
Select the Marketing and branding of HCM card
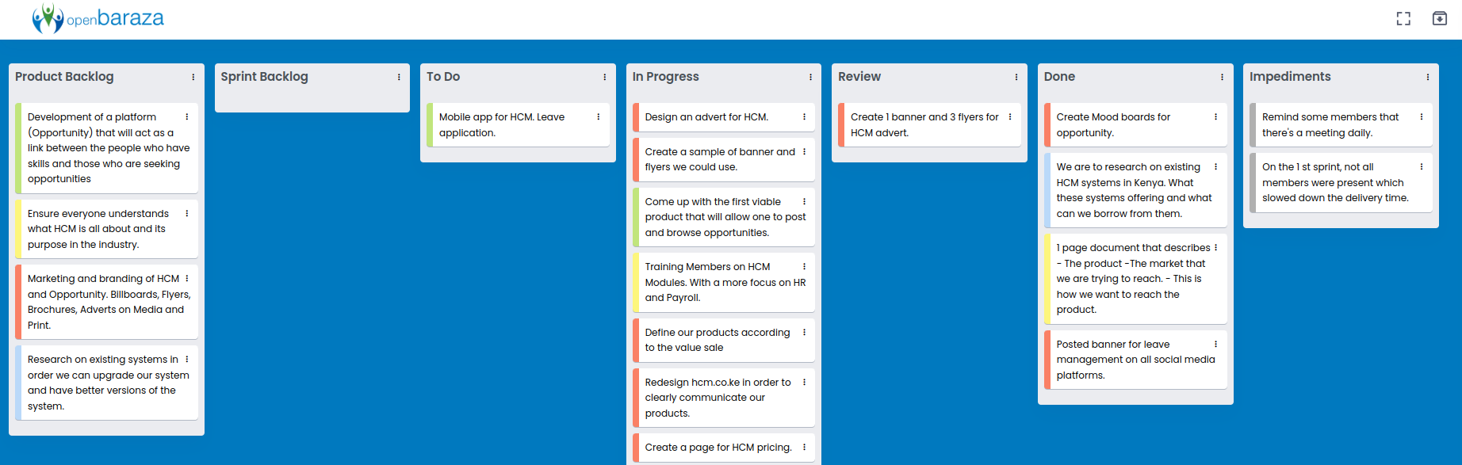click(106, 302)
